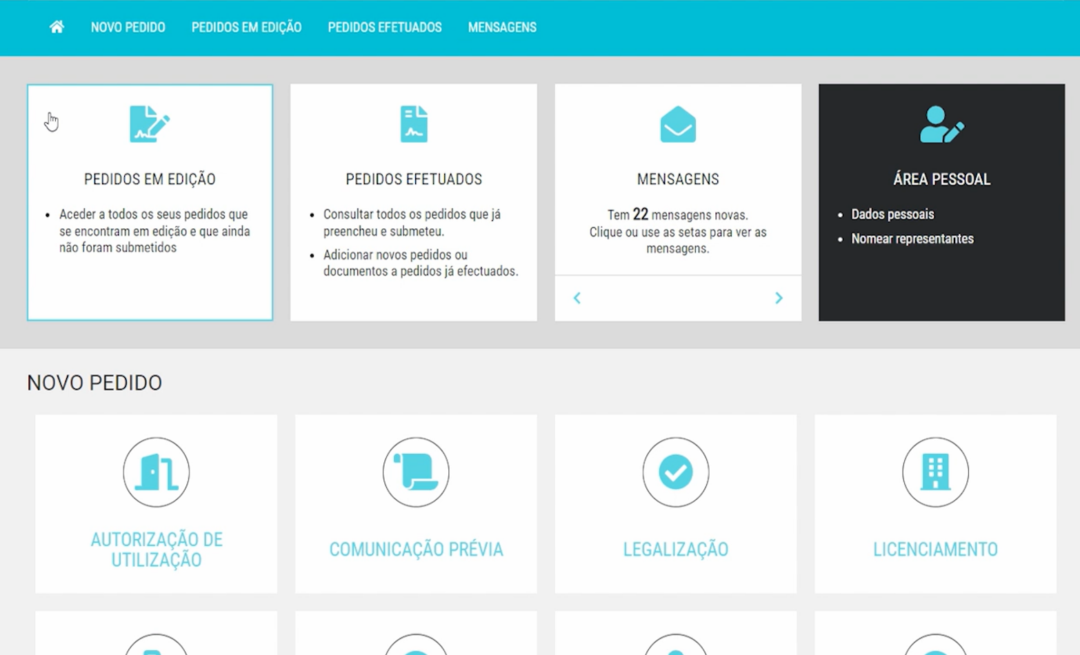Image resolution: width=1080 pixels, height=655 pixels.
Task: Click the building icon for Licenciamento
Action: coord(935,472)
